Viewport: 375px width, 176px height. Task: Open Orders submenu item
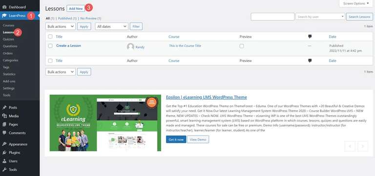tap(8, 54)
